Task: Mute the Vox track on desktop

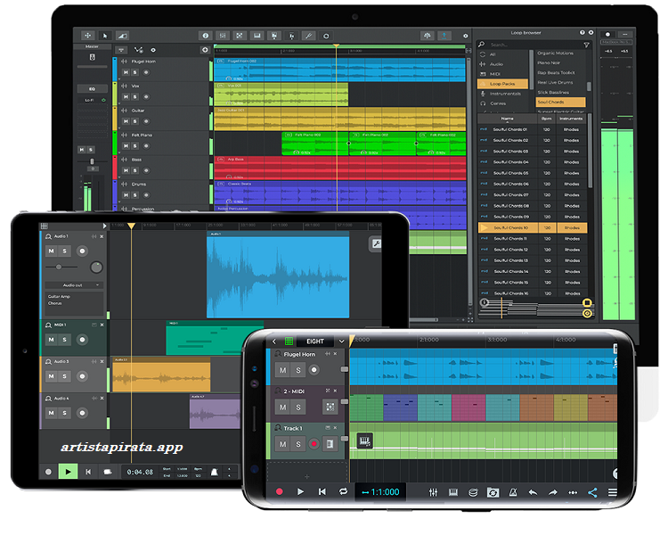Action: click(x=126, y=97)
